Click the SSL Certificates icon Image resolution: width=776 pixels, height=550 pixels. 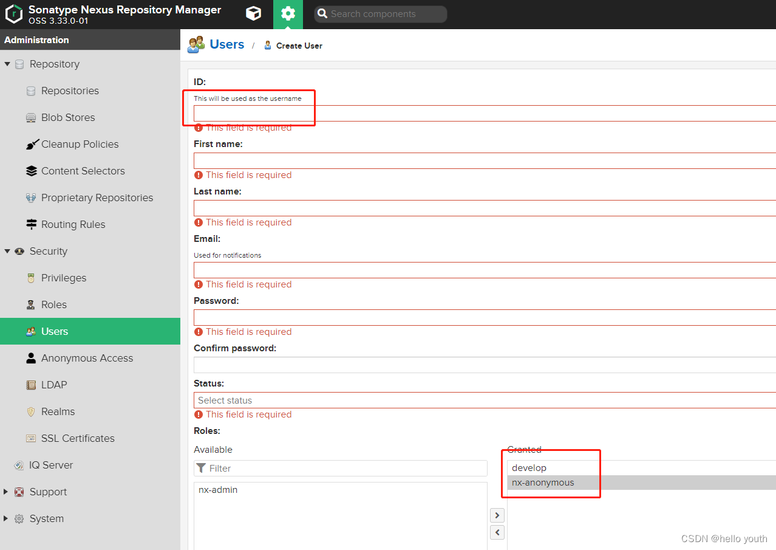point(31,438)
